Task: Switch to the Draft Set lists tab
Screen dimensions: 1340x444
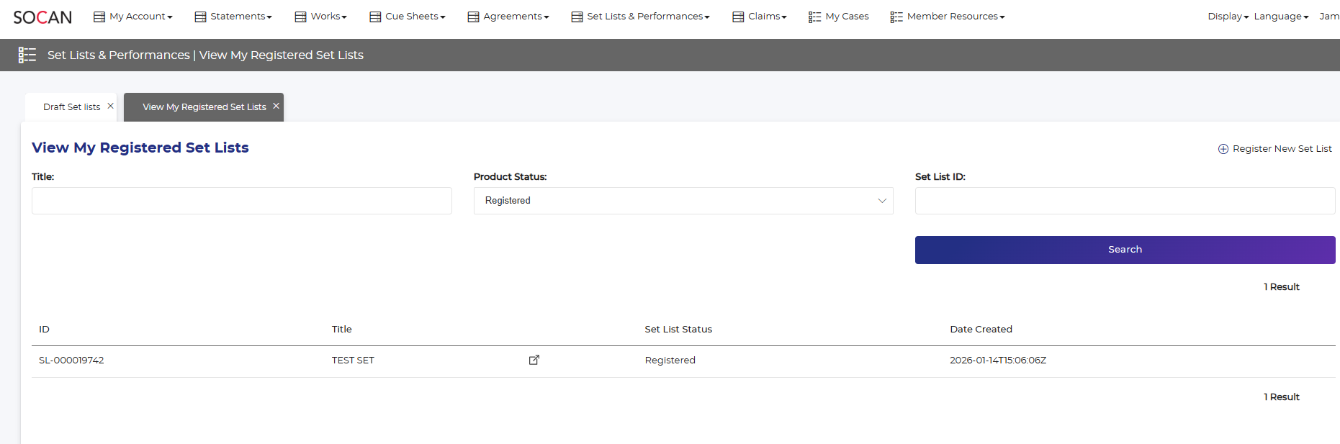Action: click(71, 107)
